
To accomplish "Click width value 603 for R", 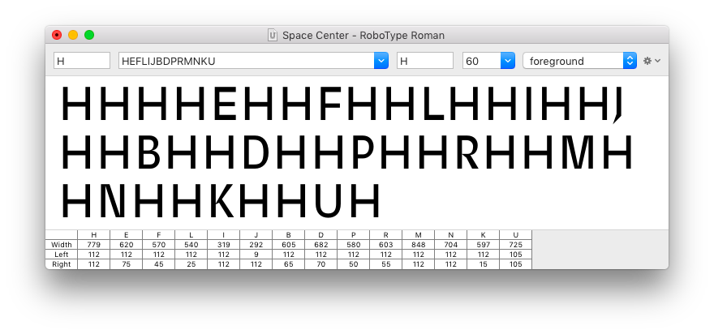I will point(385,245).
